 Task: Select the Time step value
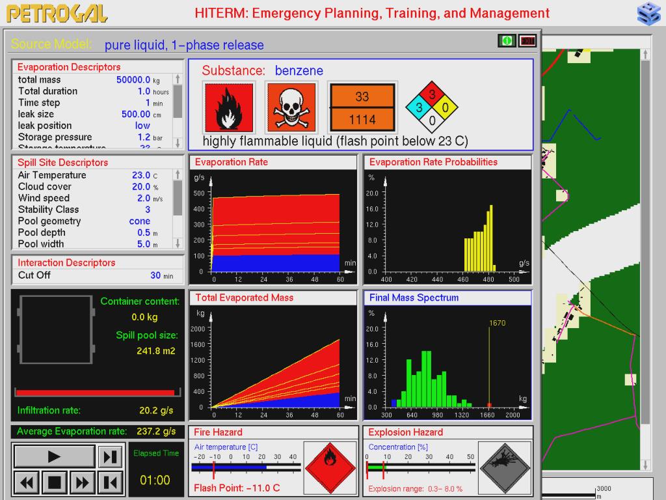(148, 103)
